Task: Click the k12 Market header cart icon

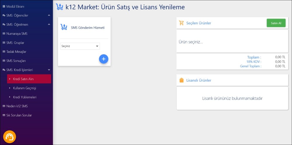Action: tap(60, 7)
